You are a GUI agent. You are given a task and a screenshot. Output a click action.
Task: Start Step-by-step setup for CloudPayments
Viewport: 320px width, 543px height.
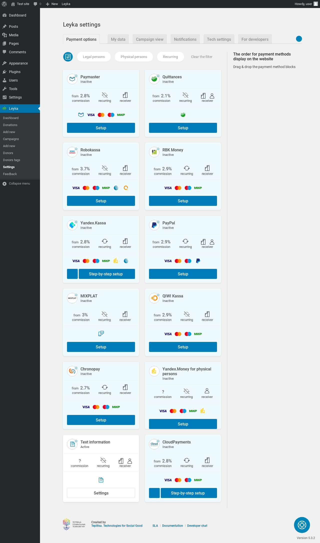click(x=189, y=493)
